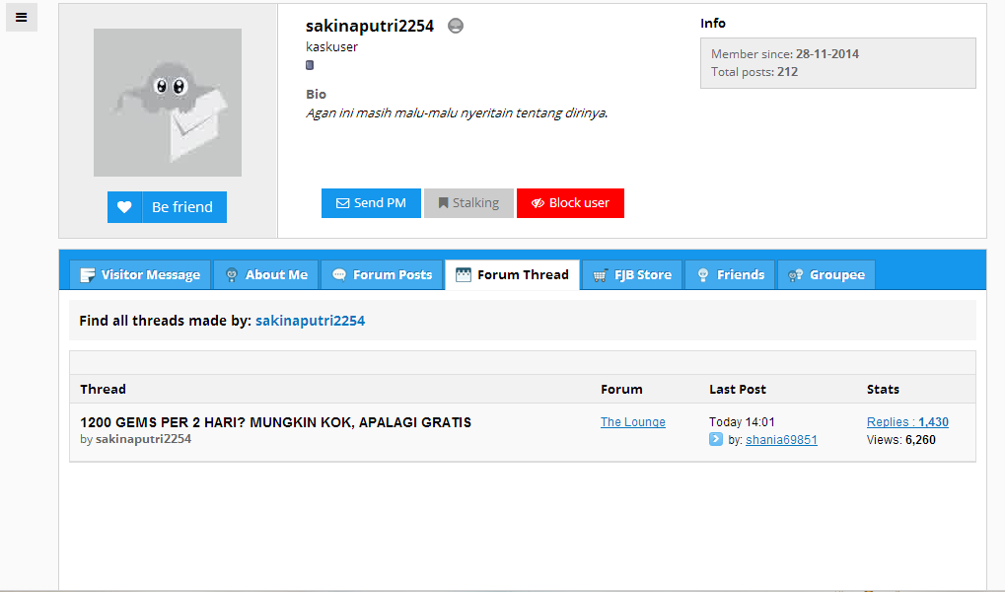
Task: Open thread 1200 GEMS PER 2 HARI
Action: coord(275,422)
